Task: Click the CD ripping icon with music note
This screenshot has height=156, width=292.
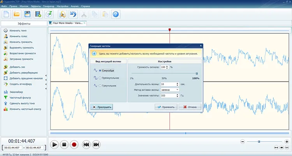Action: click(49, 14)
